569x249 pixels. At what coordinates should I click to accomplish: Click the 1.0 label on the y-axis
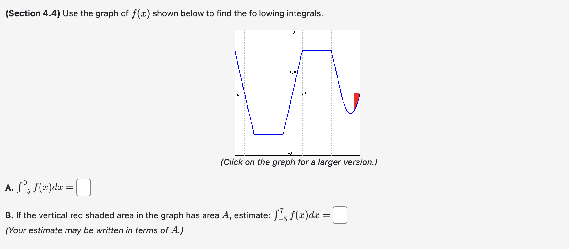(x=292, y=72)
